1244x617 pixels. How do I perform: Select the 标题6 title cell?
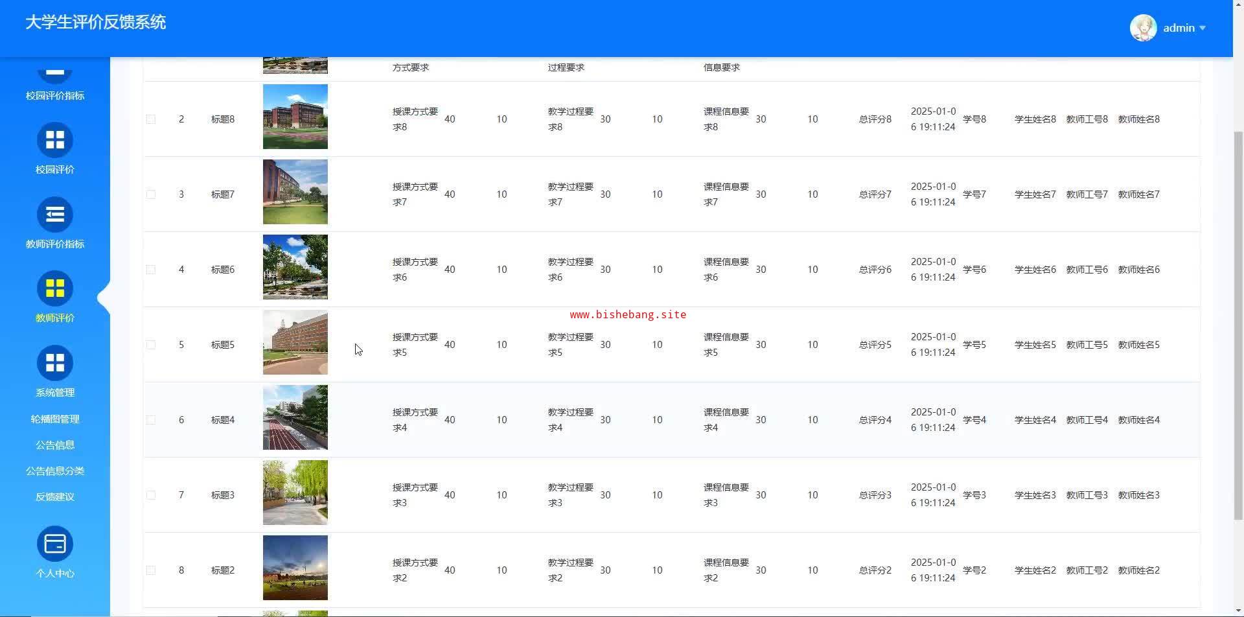click(223, 270)
